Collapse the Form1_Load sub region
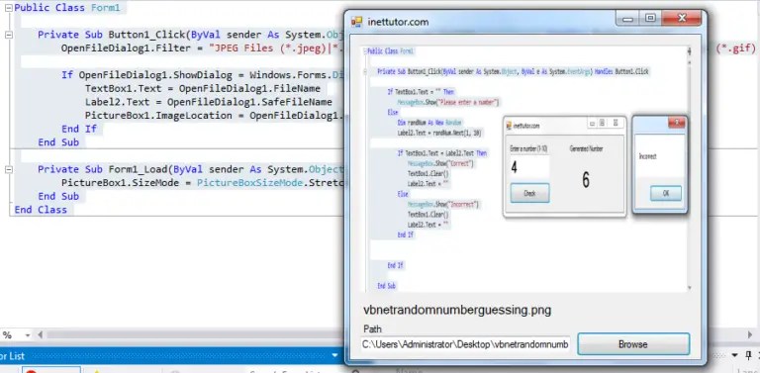The height and width of the screenshot is (373, 760). click(8, 169)
